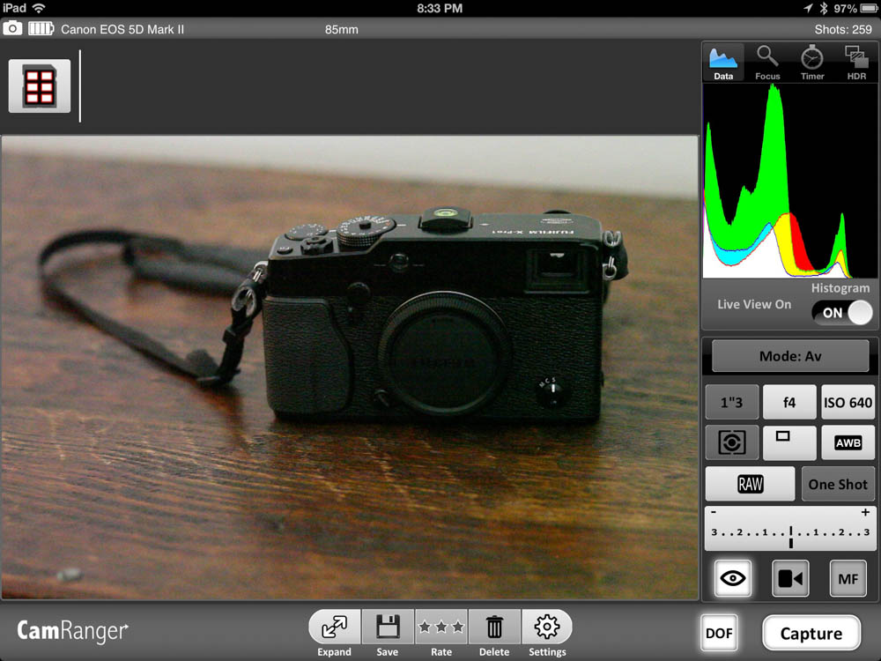Open the ISO 640 selector

(x=848, y=402)
